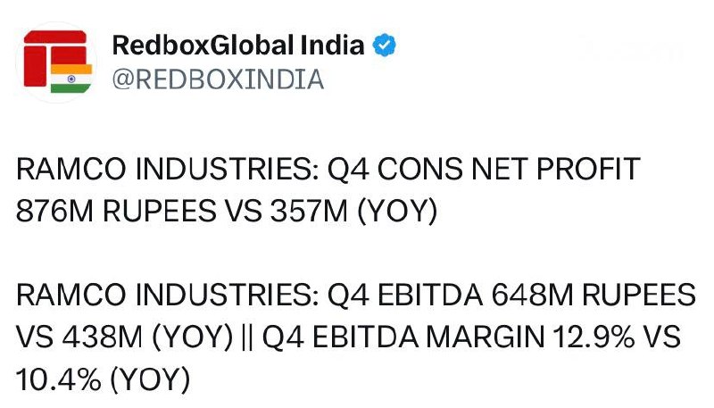Click the 12.9% margin value
The image size is (714, 408).
click(594, 337)
